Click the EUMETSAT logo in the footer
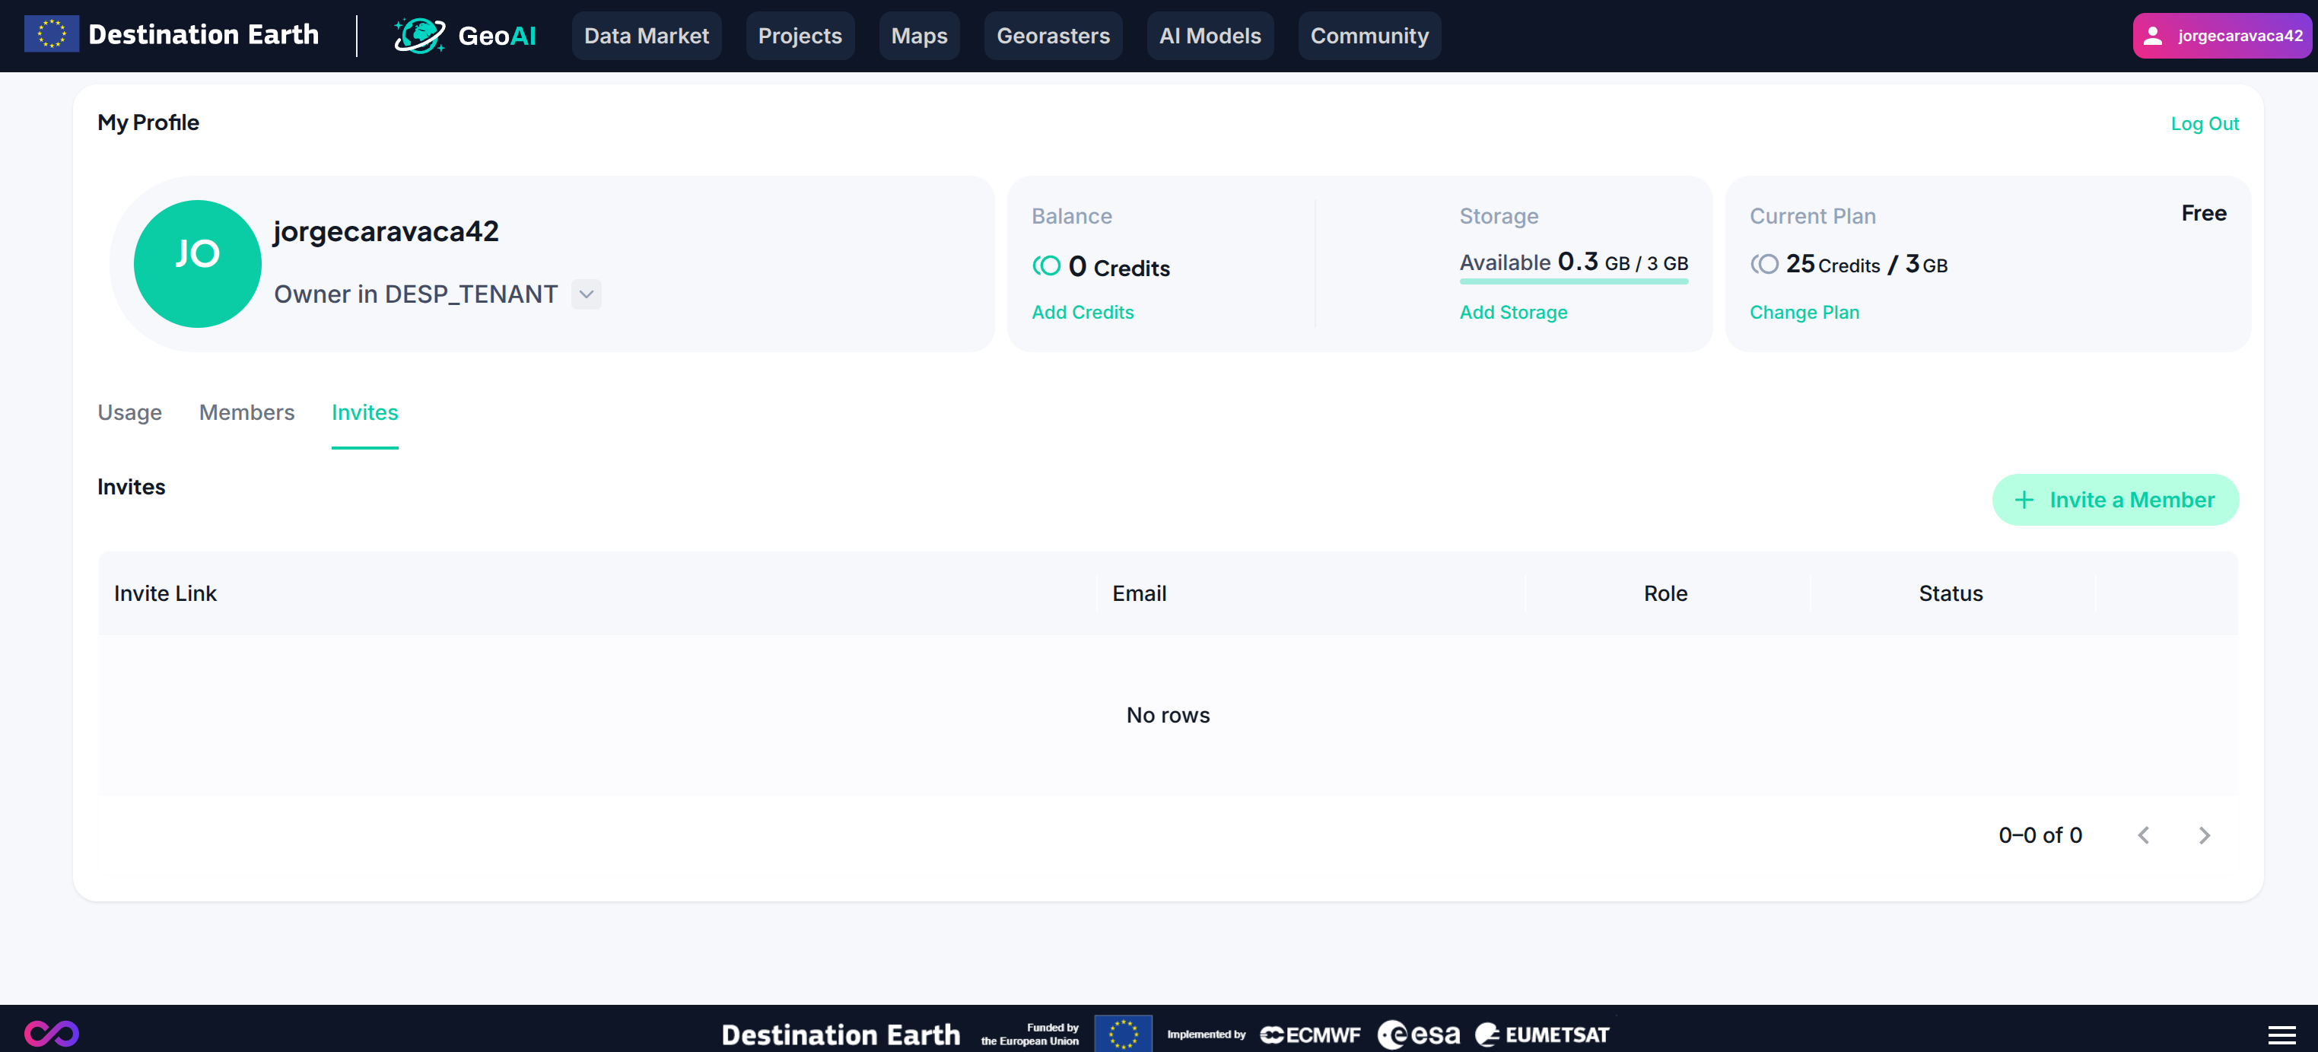The image size is (2318, 1052). tap(1541, 1033)
